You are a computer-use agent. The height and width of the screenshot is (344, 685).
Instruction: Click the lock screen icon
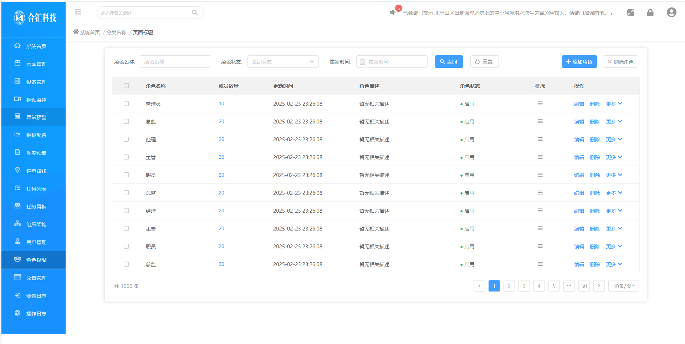(650, 12)
